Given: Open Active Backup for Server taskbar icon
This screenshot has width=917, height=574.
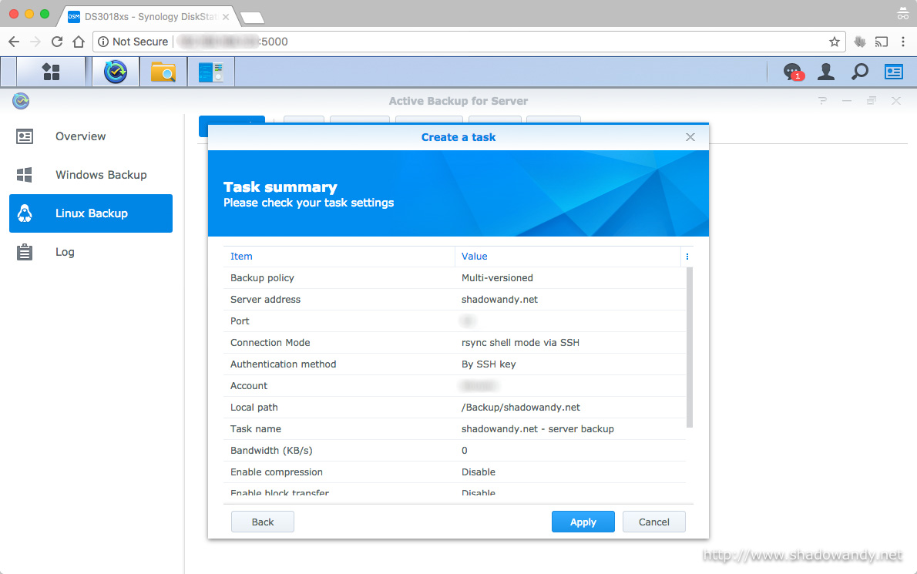Looking at the screenshot, I should tap(116, 72).
